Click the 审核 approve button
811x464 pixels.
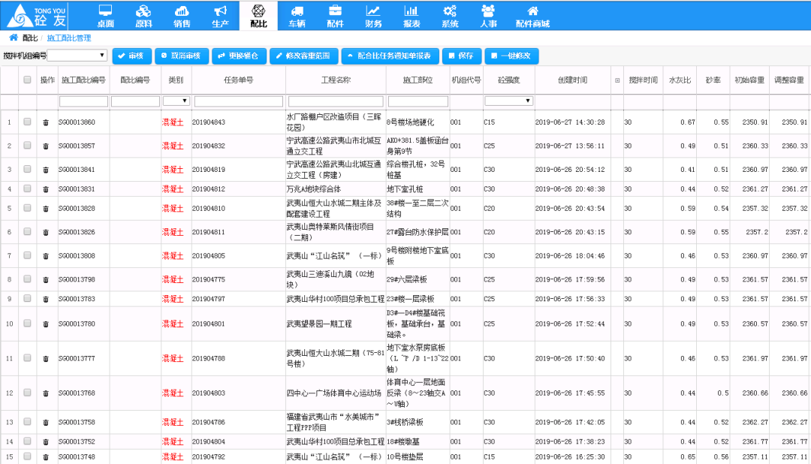(131, 56)
